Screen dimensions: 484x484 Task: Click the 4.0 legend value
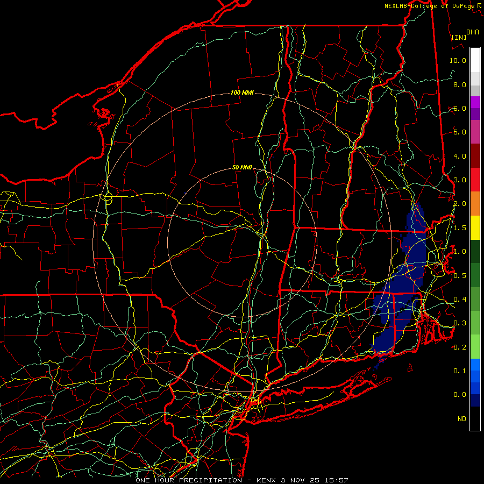[460, 156]
